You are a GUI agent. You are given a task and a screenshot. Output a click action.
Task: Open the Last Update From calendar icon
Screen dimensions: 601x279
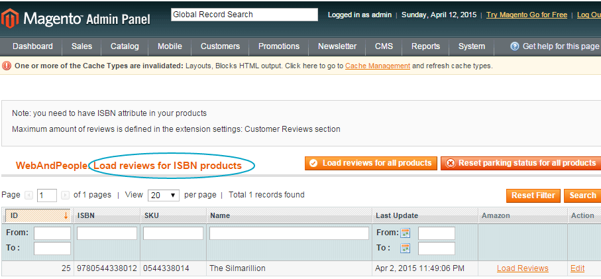pyautogui.click(x=405, y=233)
